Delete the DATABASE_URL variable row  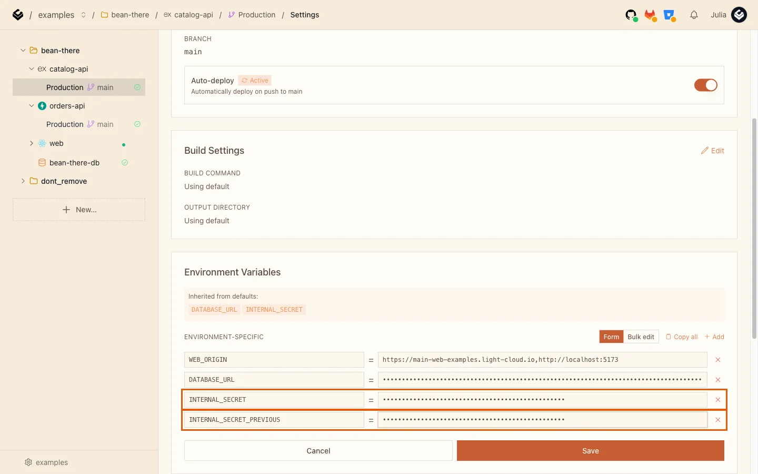[x=717, y=380]
